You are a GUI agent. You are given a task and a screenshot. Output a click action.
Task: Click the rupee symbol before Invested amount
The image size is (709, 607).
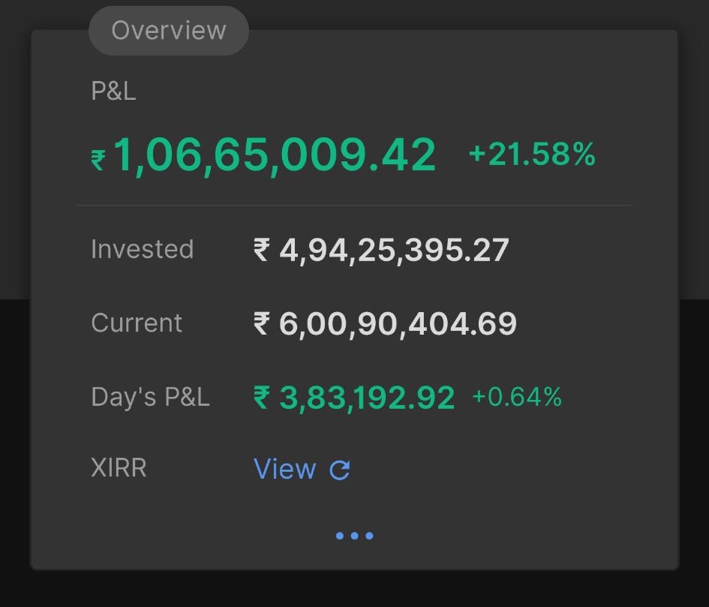pyautogui.click(x=262, y=250)
